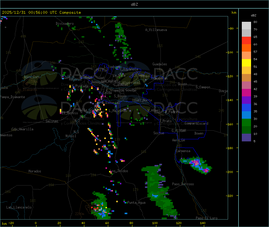Select the 'Bowen' map label
The height and width of the screenshot is (227, 269).
click(199, 133)
